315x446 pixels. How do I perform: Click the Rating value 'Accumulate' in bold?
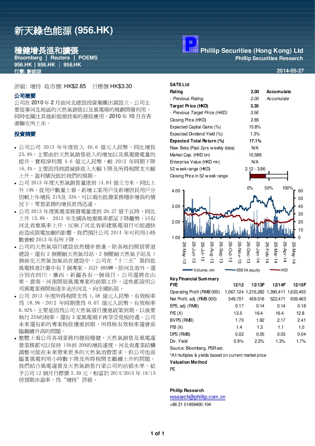tap(278, 92)
